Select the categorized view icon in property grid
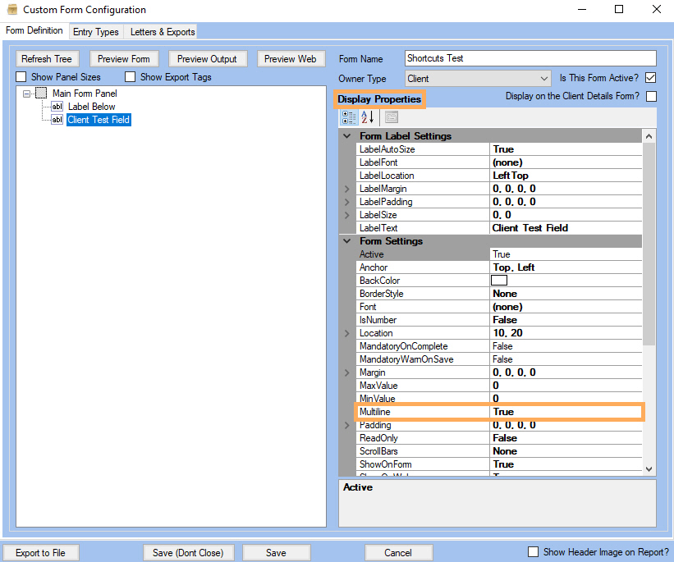The width and height of the screenshot is (674, 562). point(348,117)
